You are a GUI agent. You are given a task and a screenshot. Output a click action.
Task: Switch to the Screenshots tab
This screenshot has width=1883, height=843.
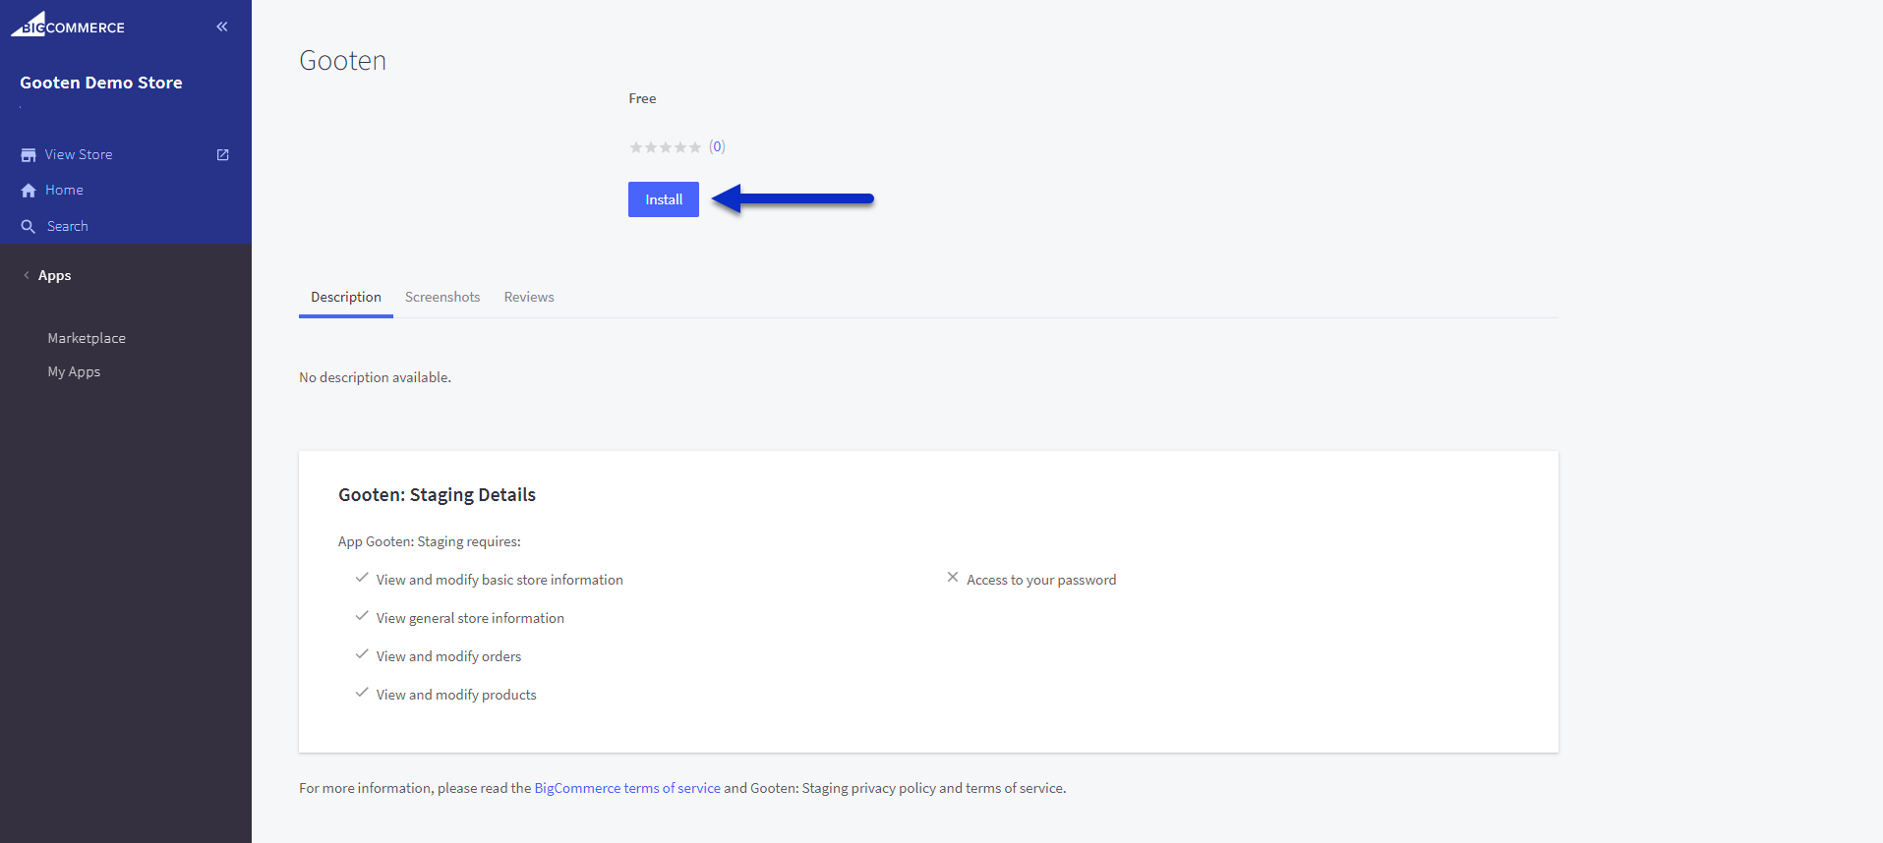[x=442, y=297]
